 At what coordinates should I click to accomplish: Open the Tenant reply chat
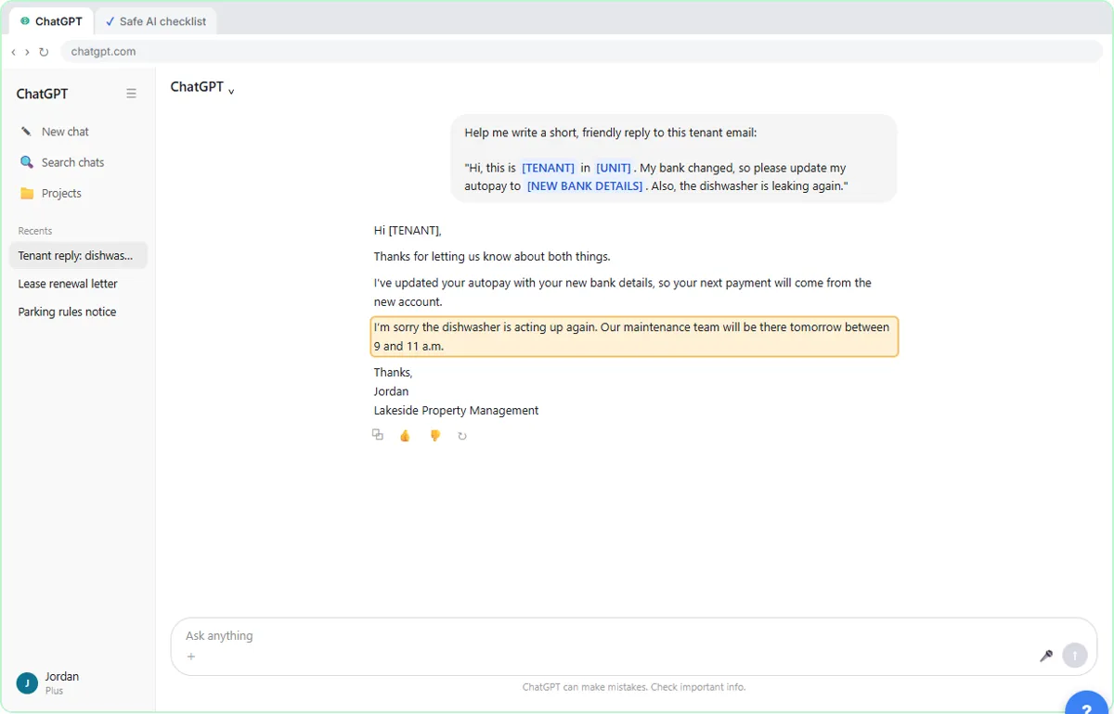[x=78, y=256]
